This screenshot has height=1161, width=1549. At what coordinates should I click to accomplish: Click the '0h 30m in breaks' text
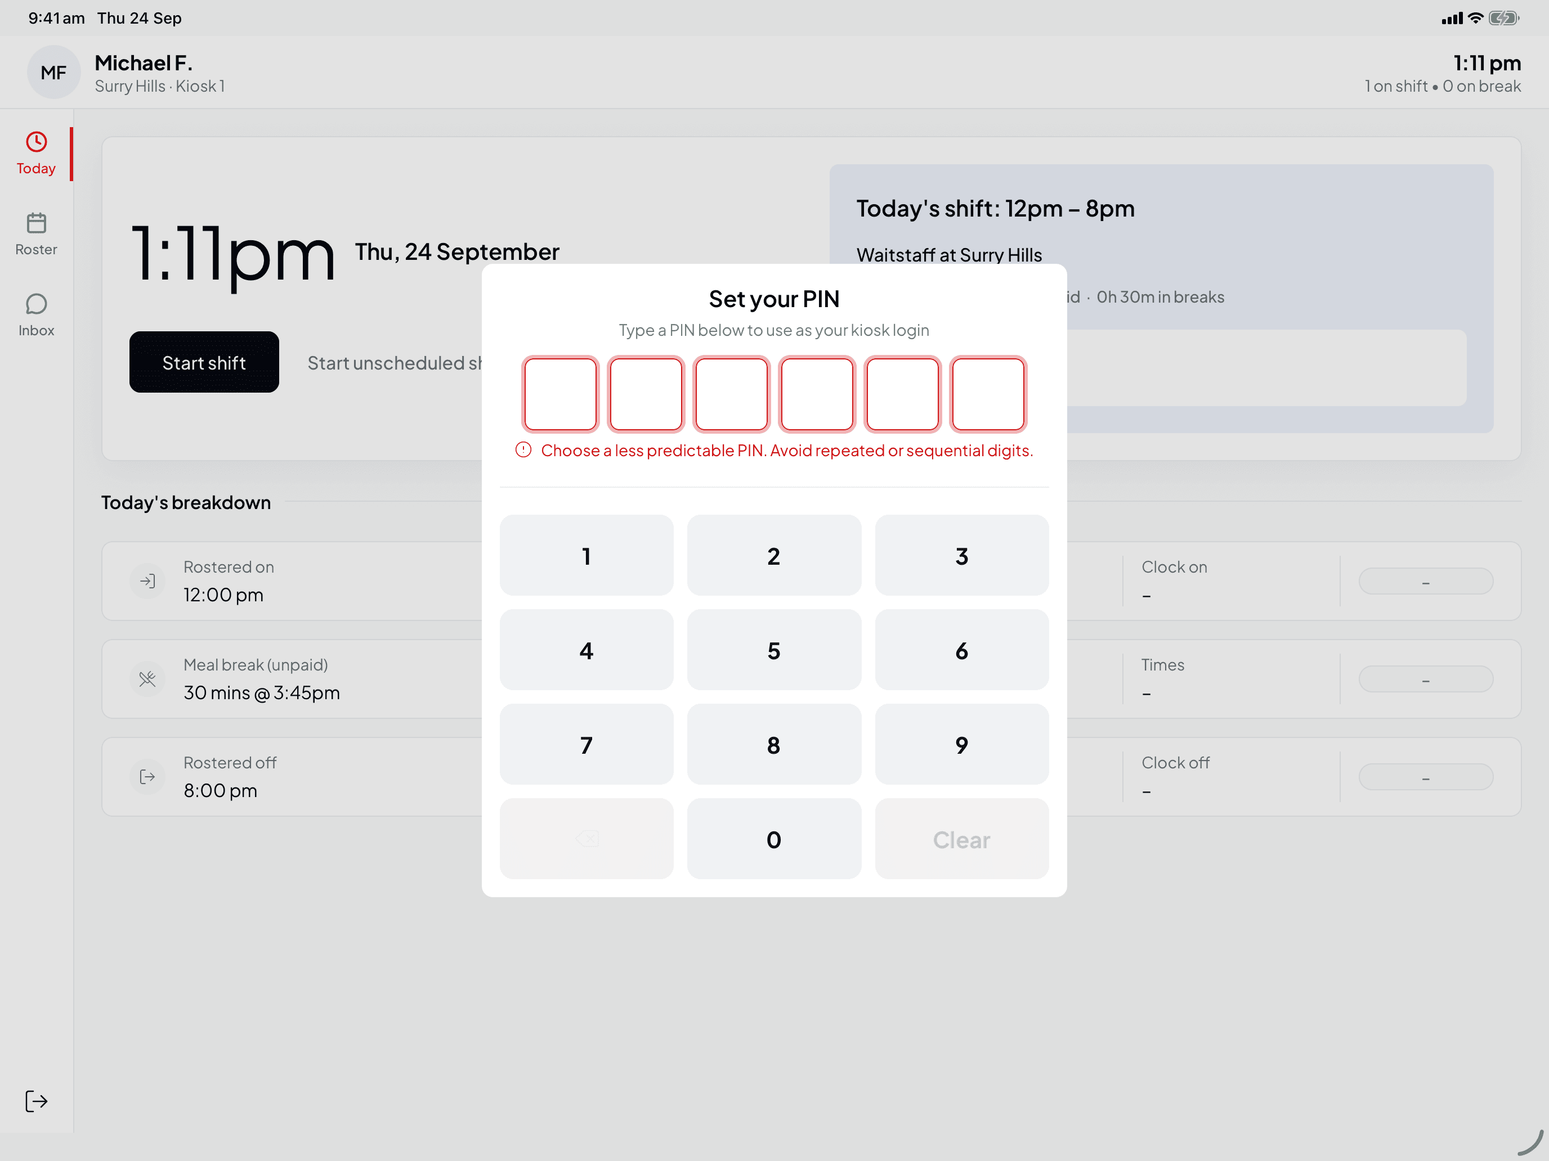(1161, 297)
